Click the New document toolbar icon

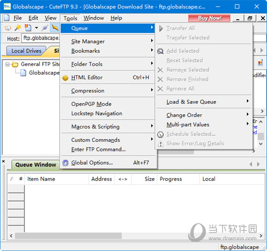[28, 28]
